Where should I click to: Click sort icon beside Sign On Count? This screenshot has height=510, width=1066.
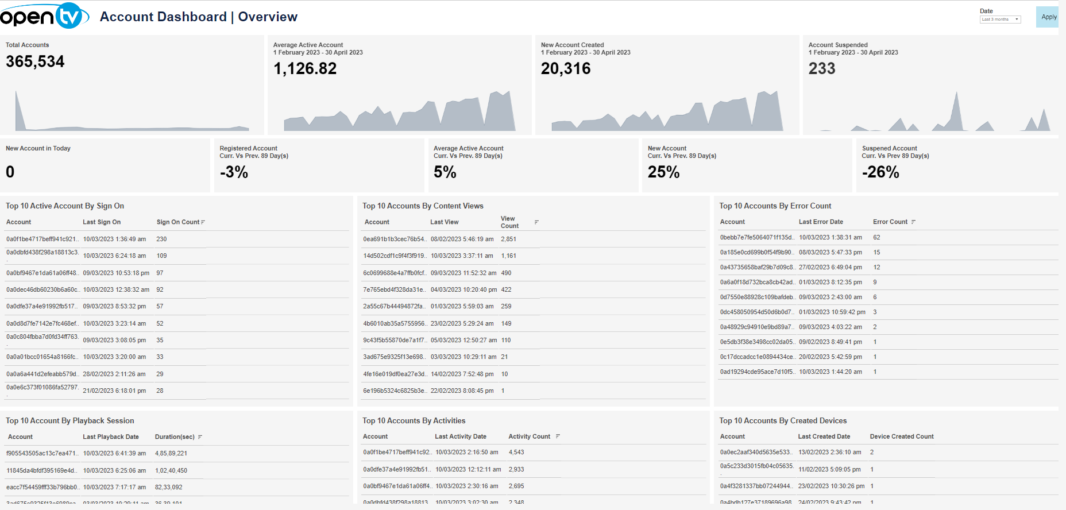point(203,222)
